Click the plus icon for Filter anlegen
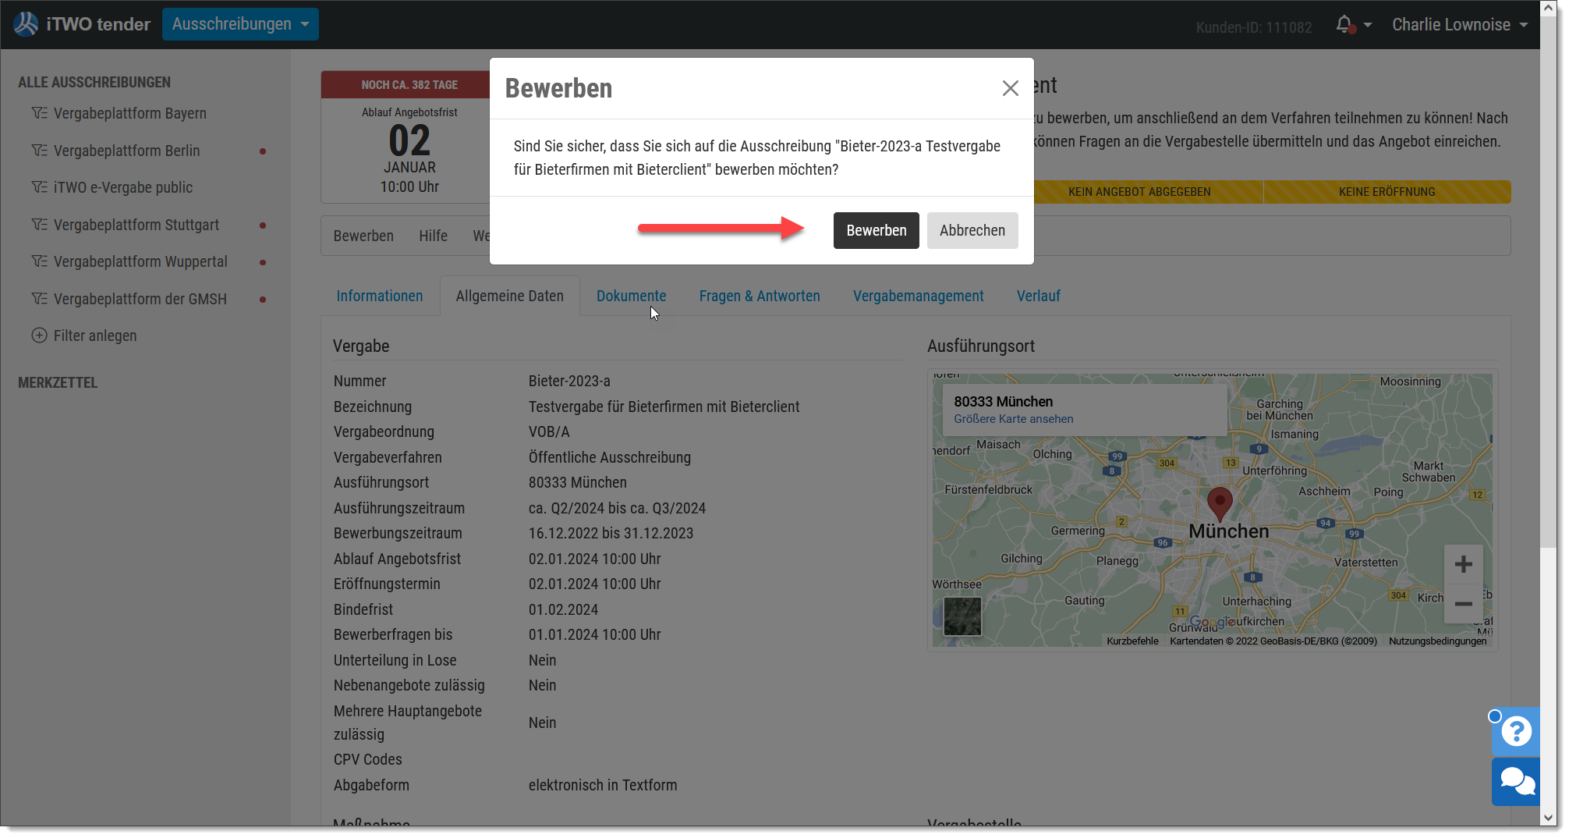1569x838 pixels. coord(39,336)
